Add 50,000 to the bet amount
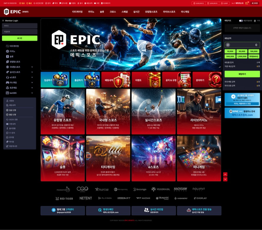The image size is (262, 230). pos(242,51)
